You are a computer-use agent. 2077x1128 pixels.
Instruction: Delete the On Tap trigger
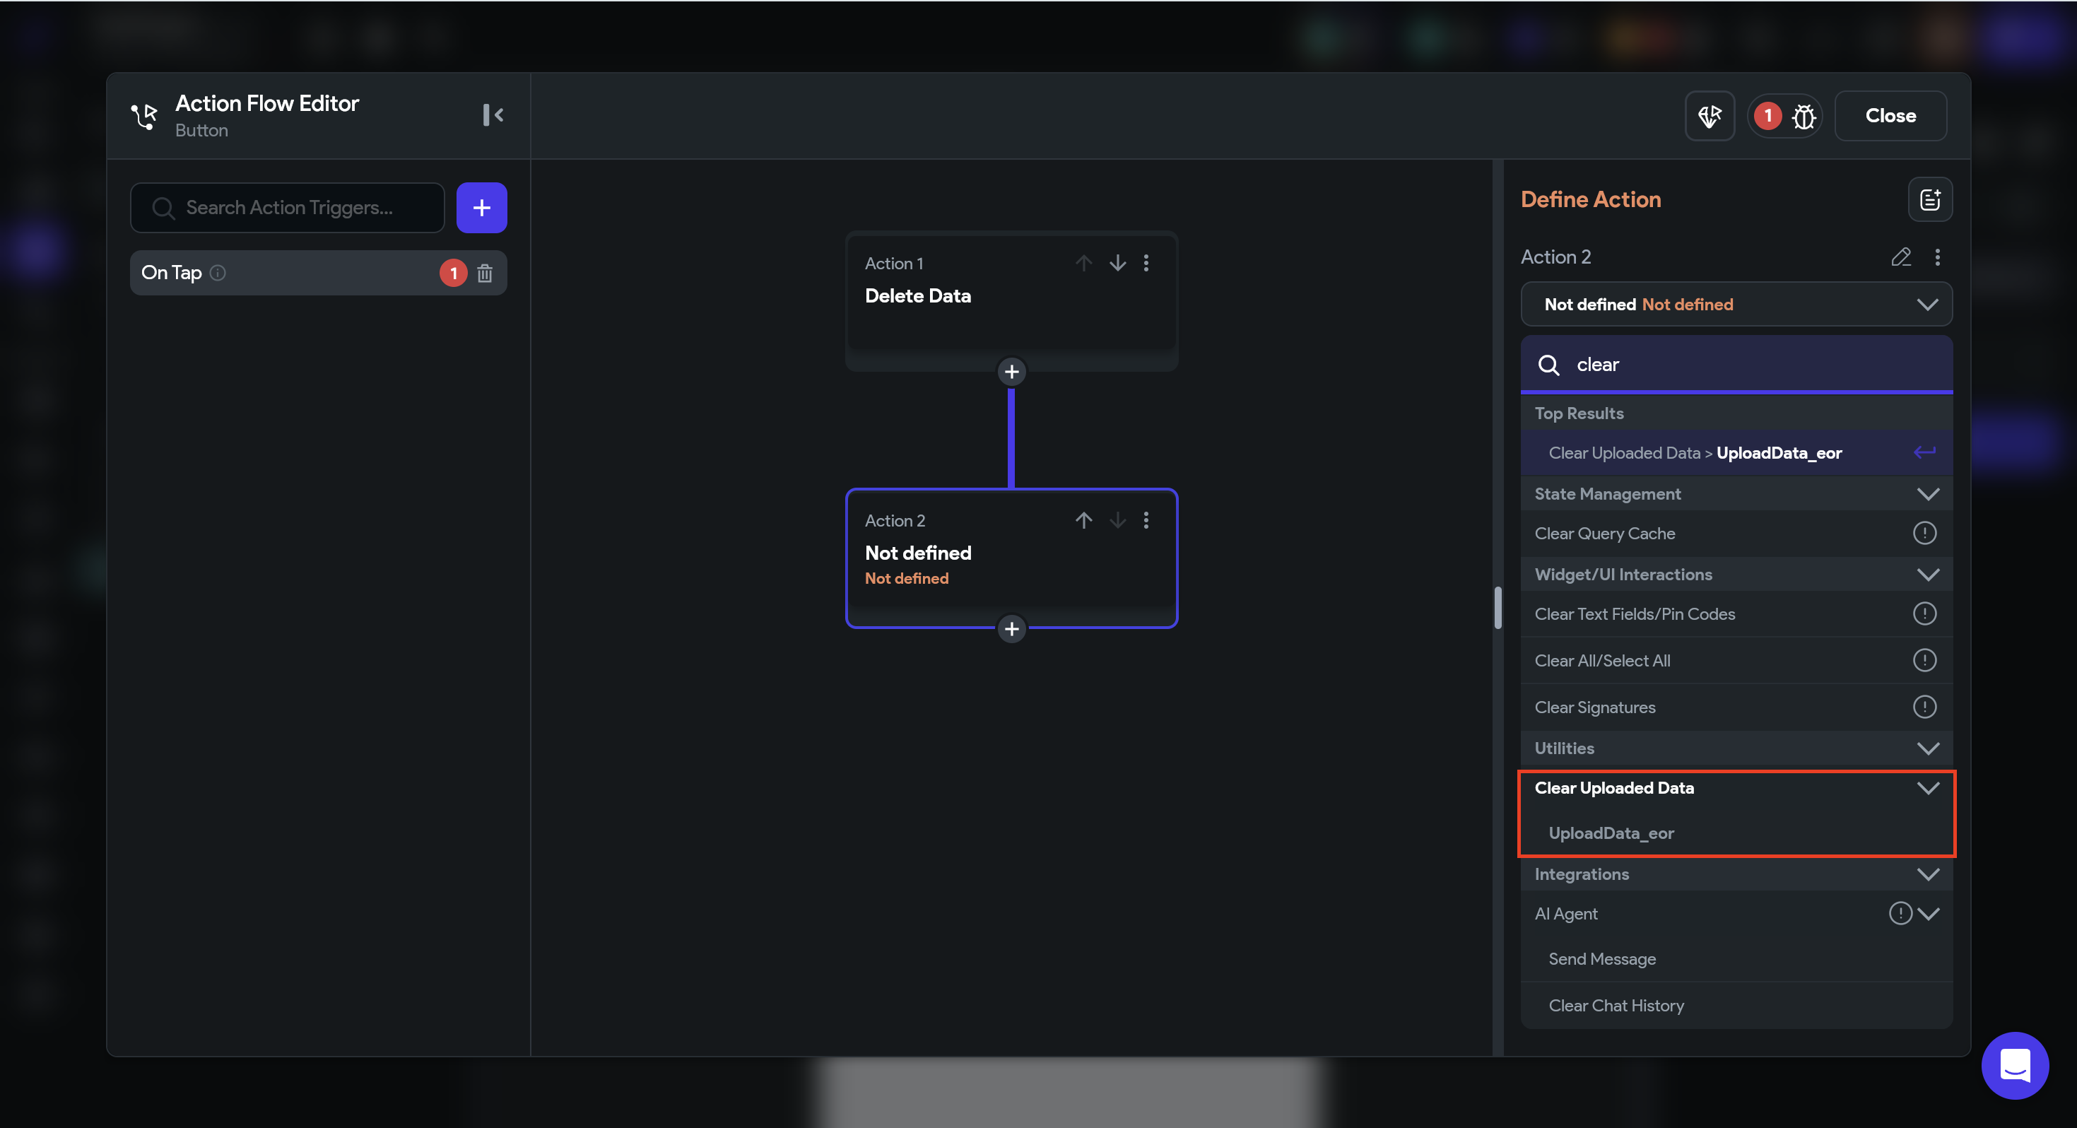click(x=485, y=274)
